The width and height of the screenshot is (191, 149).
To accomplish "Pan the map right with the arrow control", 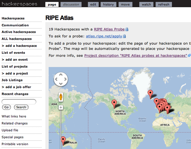I will click(65, 79).
